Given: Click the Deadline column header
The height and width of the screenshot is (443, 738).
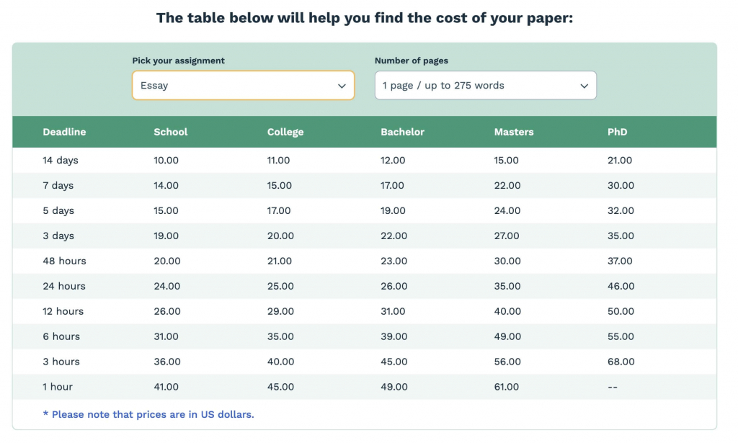Looking at the screenshot, I should 64,132.
